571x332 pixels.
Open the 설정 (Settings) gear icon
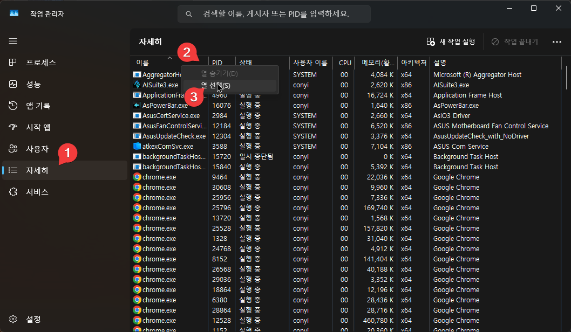pyautogui.click(x=13, y=319)
